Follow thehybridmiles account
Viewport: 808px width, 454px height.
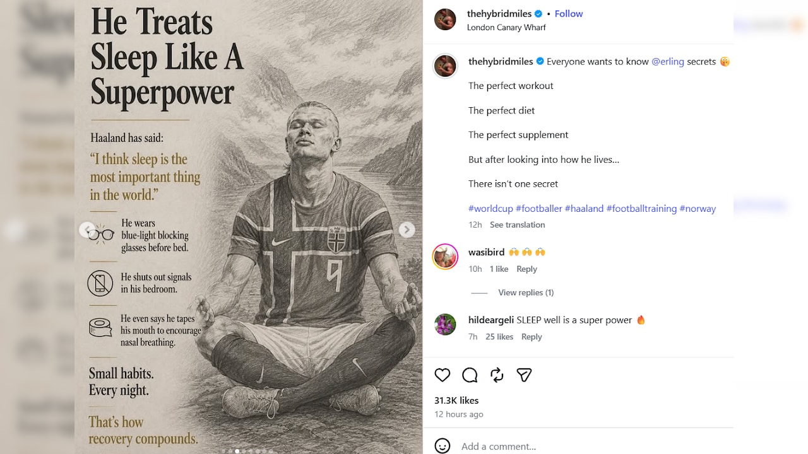[x=569, y=13]
